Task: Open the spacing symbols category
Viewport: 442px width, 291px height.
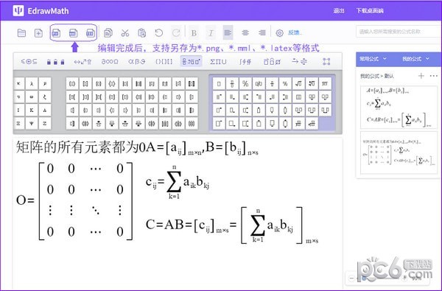Action: (x=55, y=61)
